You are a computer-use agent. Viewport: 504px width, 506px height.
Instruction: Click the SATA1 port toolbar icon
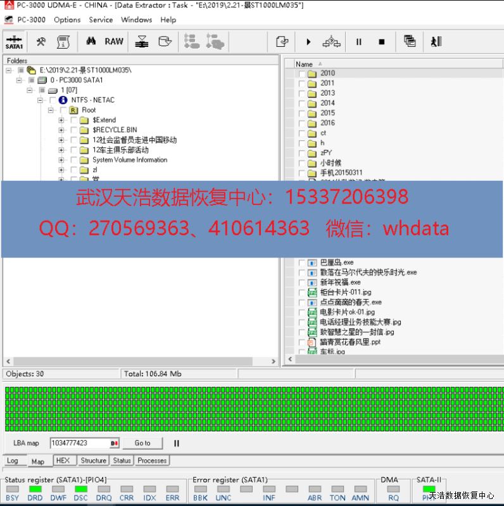(x=14, y=42)
